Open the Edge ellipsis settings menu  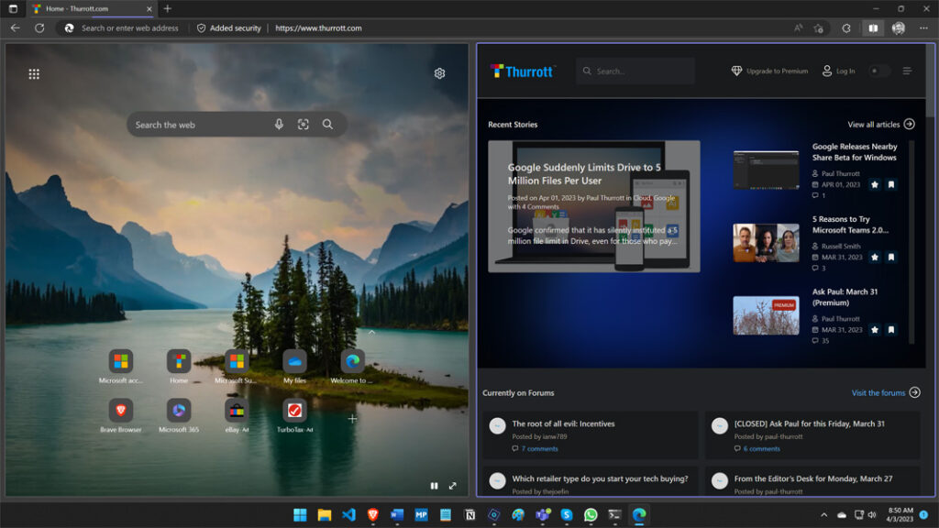click(x=923, y=27)
